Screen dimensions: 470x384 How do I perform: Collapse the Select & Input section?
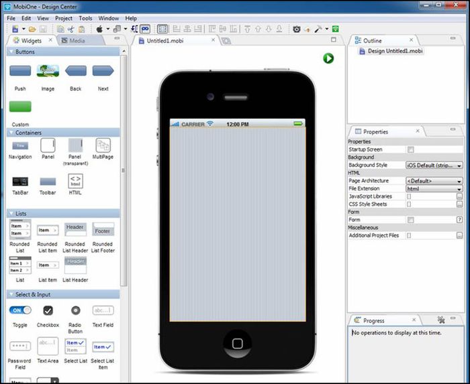tap(11, 295)
